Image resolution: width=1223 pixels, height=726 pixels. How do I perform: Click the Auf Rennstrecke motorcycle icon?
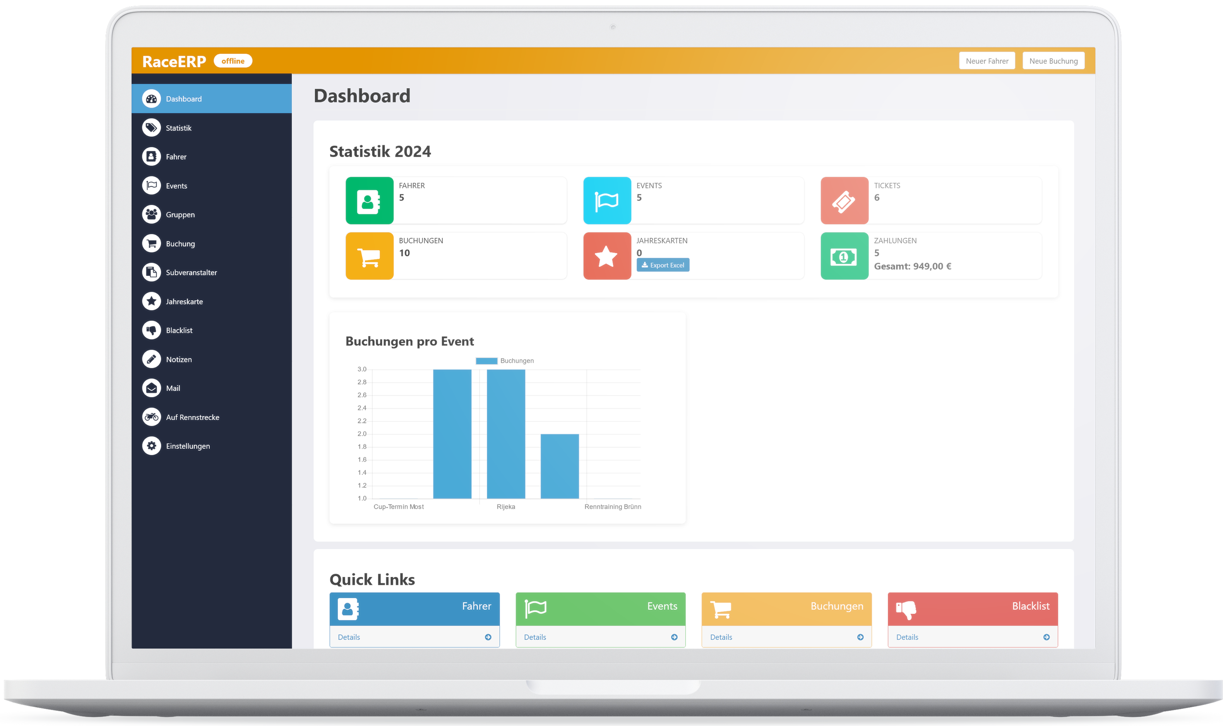[151, 417]
